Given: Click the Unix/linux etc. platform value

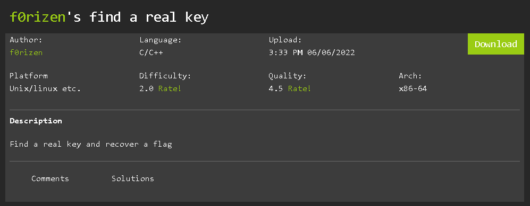Looking at the screenshot, I should coord(45,89).
